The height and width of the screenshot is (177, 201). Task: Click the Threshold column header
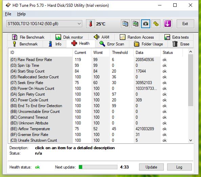coord(121,53)
